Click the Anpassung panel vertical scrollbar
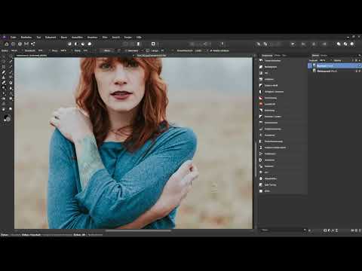This screenshot has height=271, width=362. pyautogui.click(x=256, y=160)
